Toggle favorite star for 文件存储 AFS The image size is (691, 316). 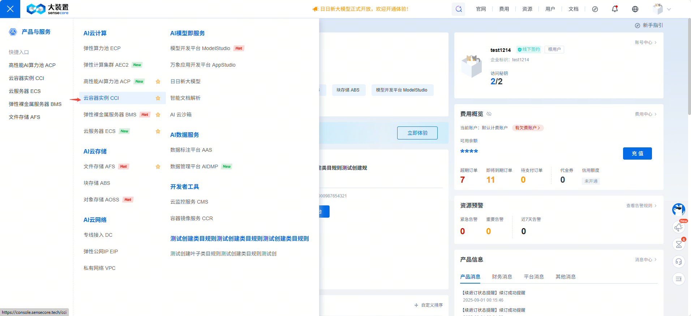pyautogui.click(x=158, y=166)
